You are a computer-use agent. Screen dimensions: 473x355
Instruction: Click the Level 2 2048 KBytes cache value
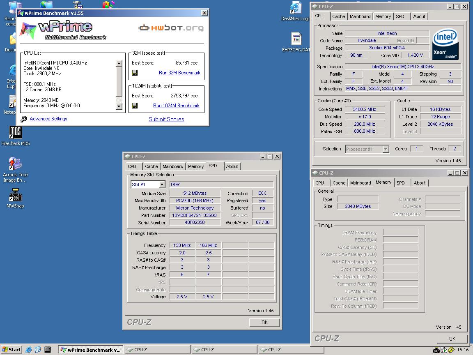(x=440, y=124)
